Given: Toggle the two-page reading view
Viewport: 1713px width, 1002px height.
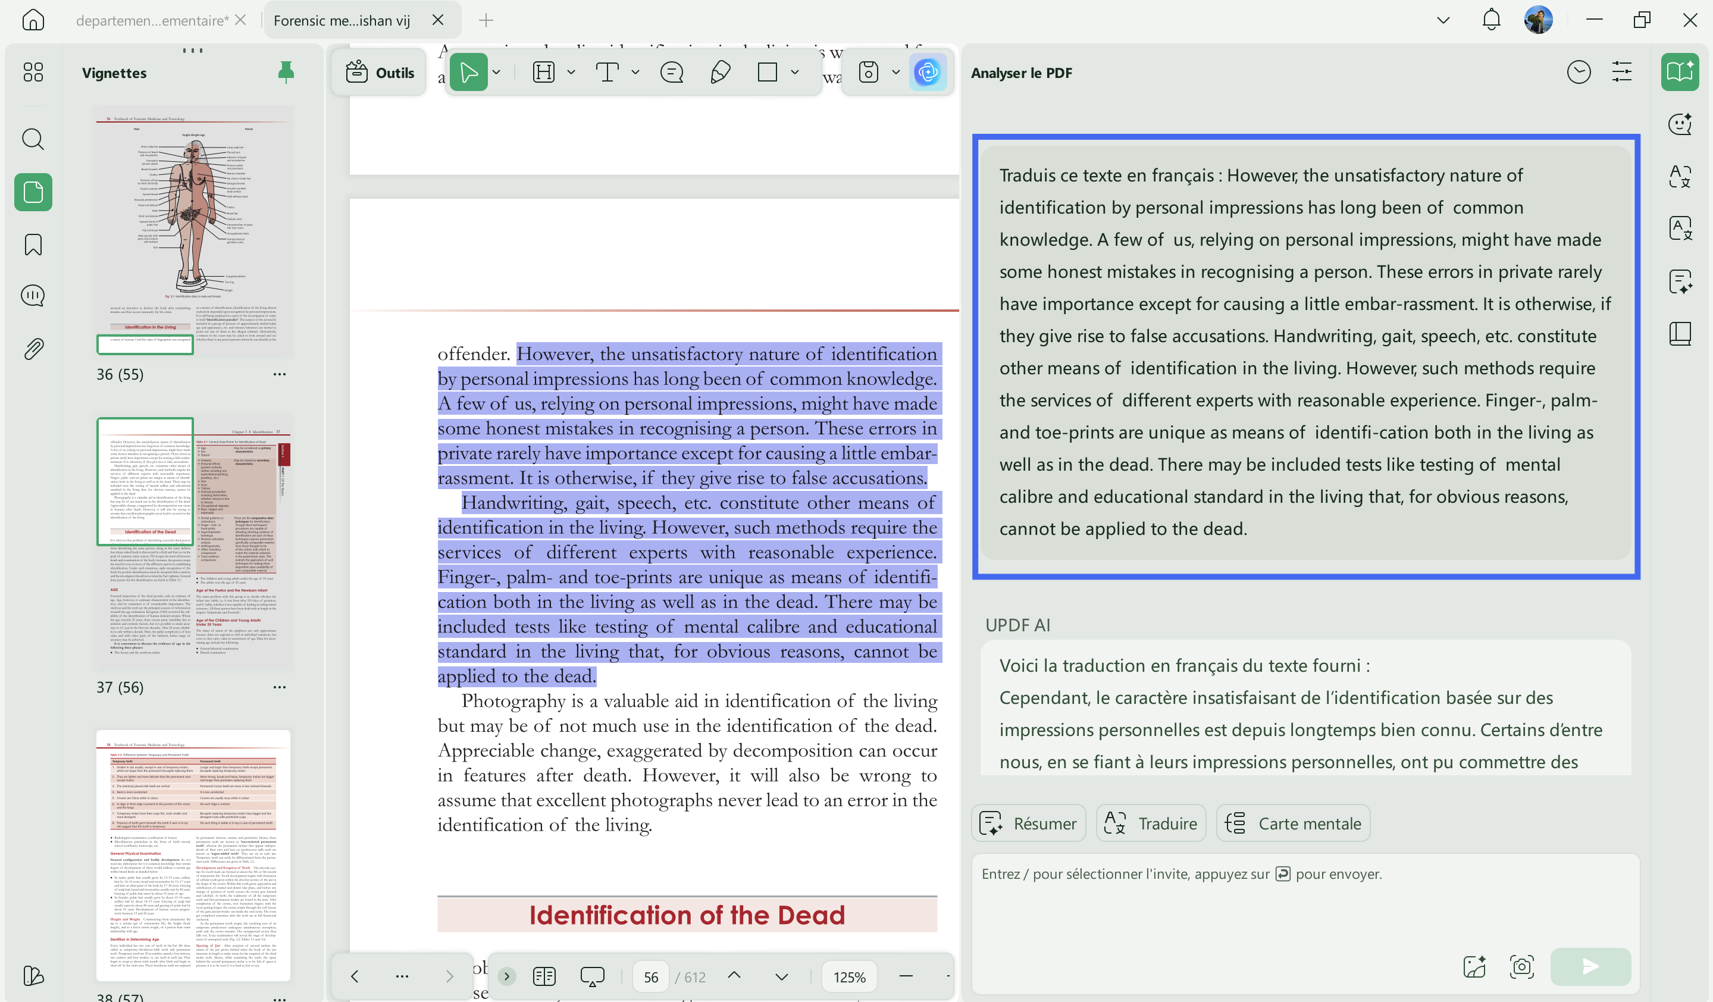Looking at the screenshot, I should coord(544,977).
